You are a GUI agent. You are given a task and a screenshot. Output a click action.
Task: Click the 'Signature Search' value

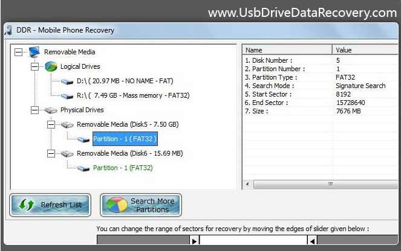(360, 86)
